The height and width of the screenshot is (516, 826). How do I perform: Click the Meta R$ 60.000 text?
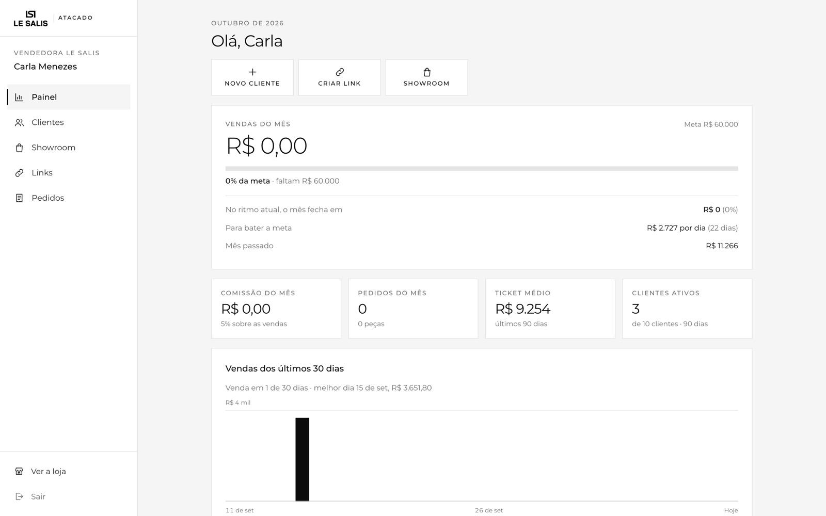(x=711, y=124)
